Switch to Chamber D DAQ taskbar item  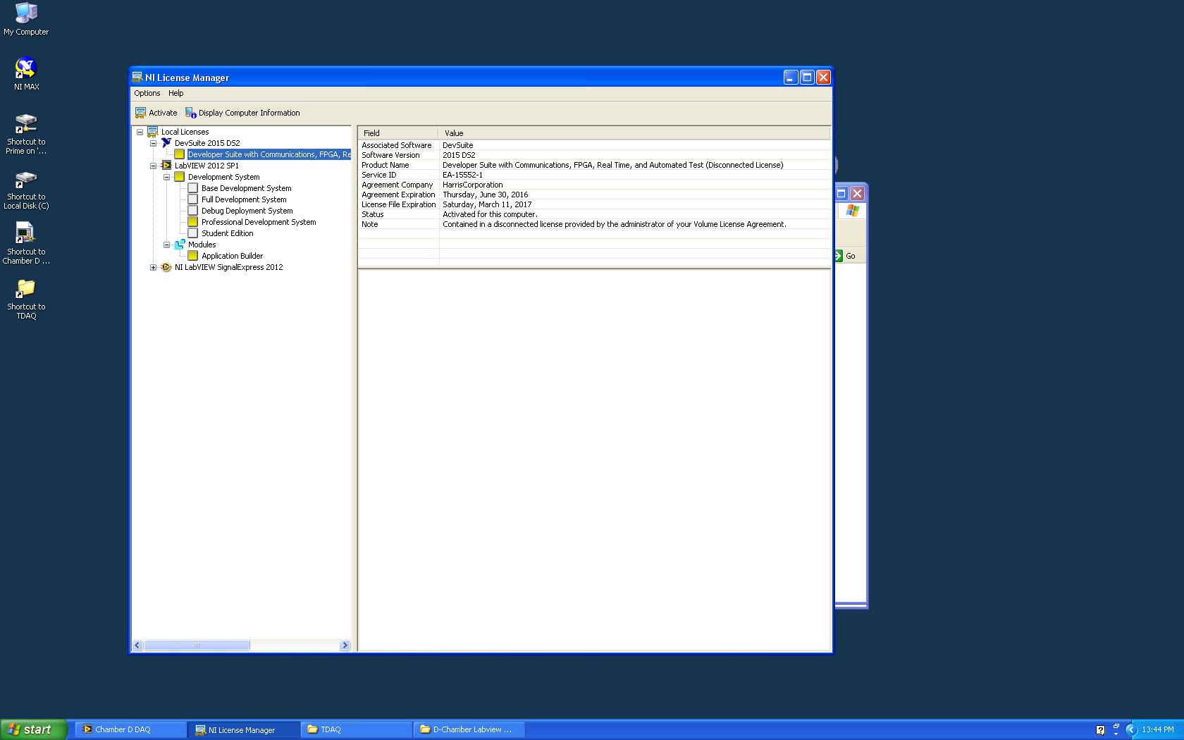[x=131, y=729]
